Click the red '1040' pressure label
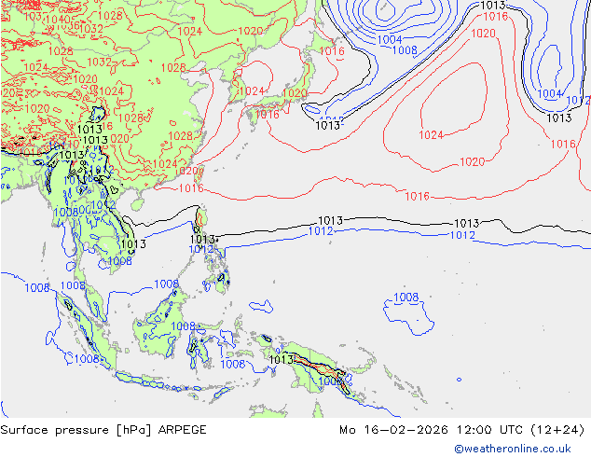 [x=59, y=20]
